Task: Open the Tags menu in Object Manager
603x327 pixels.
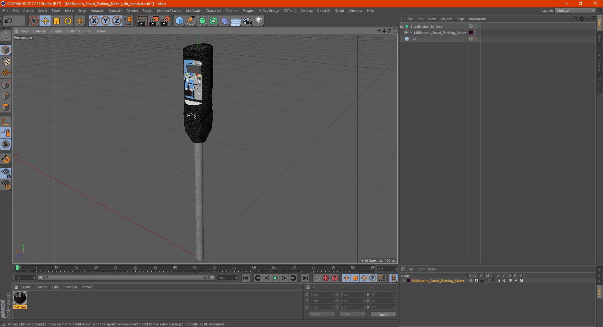Action: point(460,19)
